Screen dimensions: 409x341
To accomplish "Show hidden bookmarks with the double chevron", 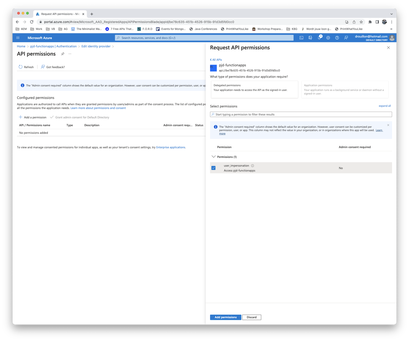I will 391,29.
